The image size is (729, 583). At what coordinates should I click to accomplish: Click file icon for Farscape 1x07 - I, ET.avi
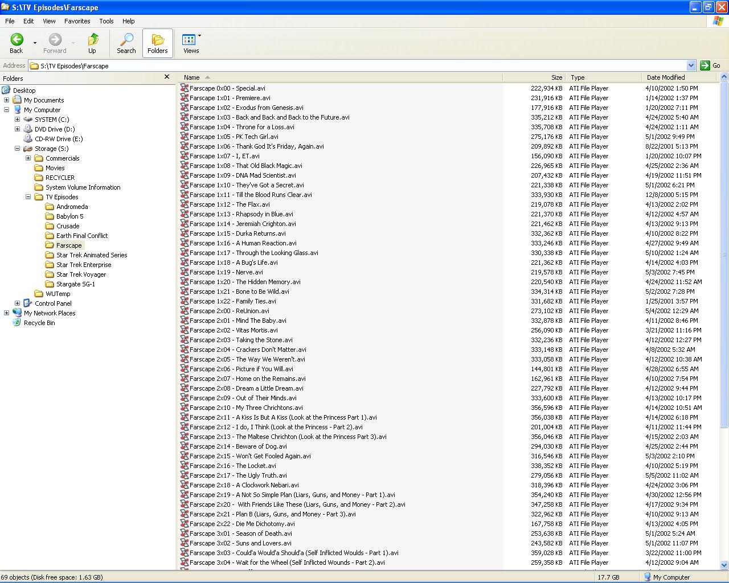point(185,156)
